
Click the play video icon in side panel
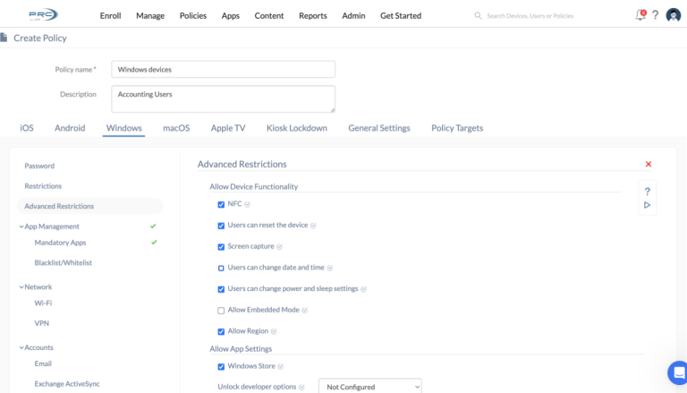pos(647,205)
